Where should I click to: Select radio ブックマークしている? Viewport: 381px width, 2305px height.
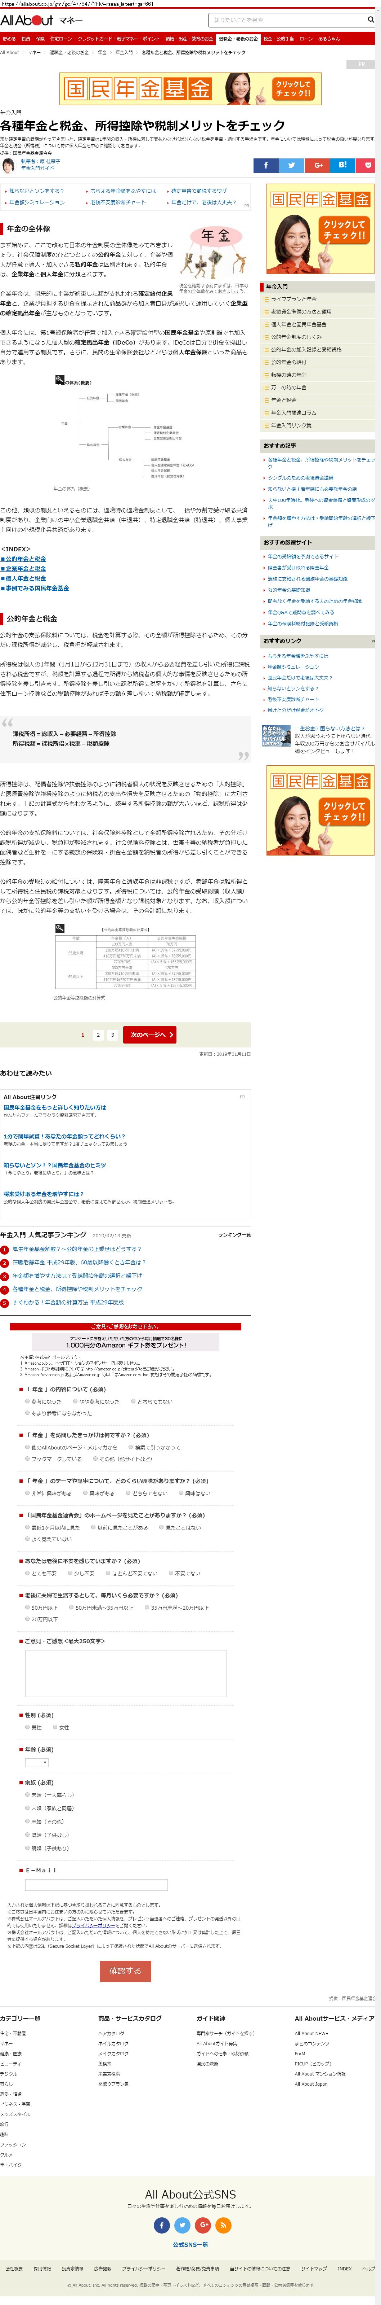coord(28,1458)
